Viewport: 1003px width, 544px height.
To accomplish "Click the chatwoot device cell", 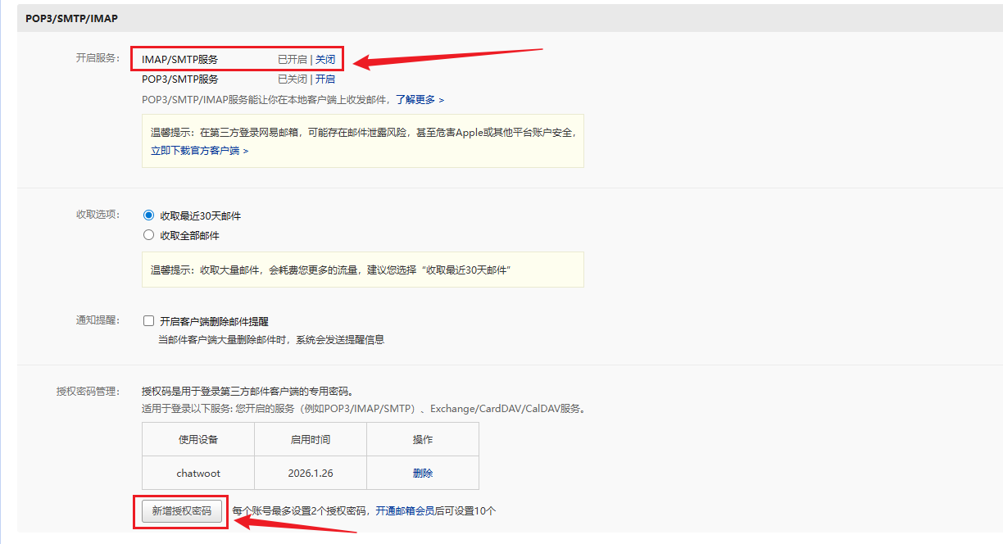I will (198, 473).
